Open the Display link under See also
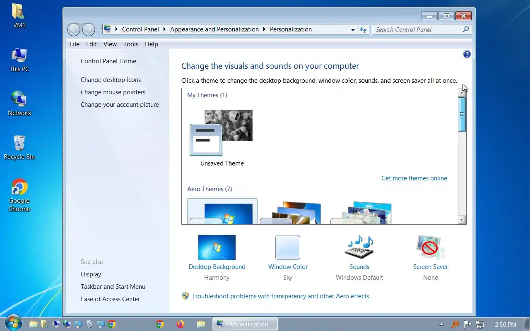530x331 pixels. point(91,274)
